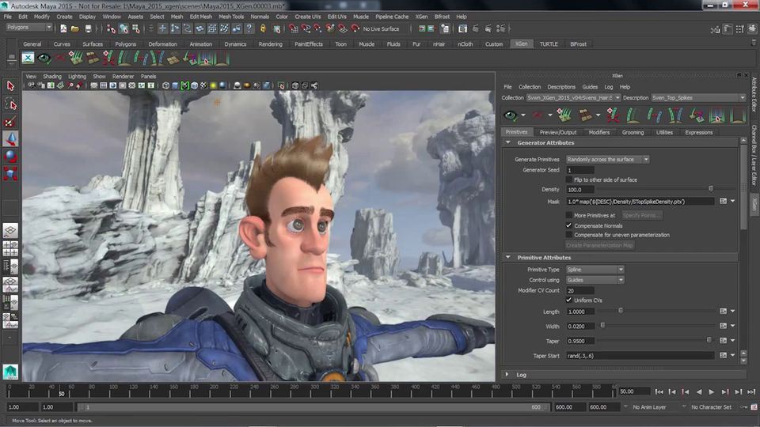Viewport: 760px width, 427px height.
Task: Enable Flip to other side of surface
Action: point(569,179)
